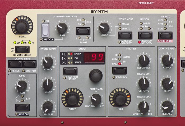The height and width of the screenshot is (126, 185).
Task: Click the GLIDE knob
Action: click(104, 28)
